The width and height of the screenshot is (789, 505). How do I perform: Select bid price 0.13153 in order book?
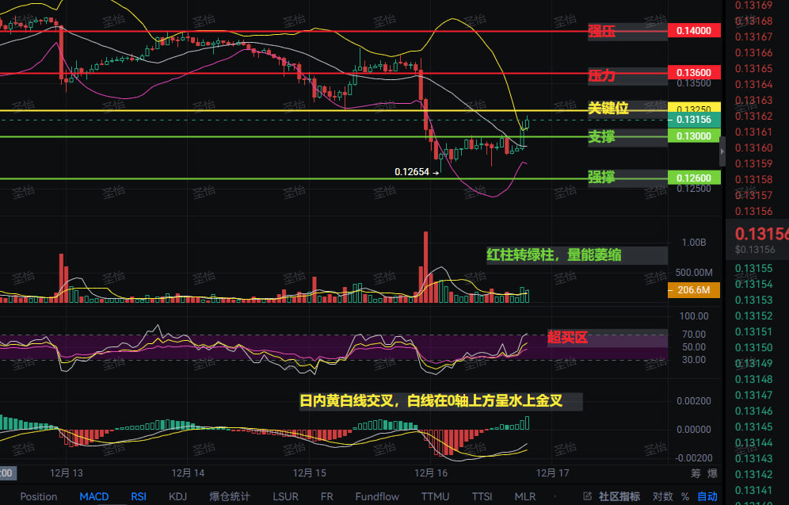(x=754, y=300)
